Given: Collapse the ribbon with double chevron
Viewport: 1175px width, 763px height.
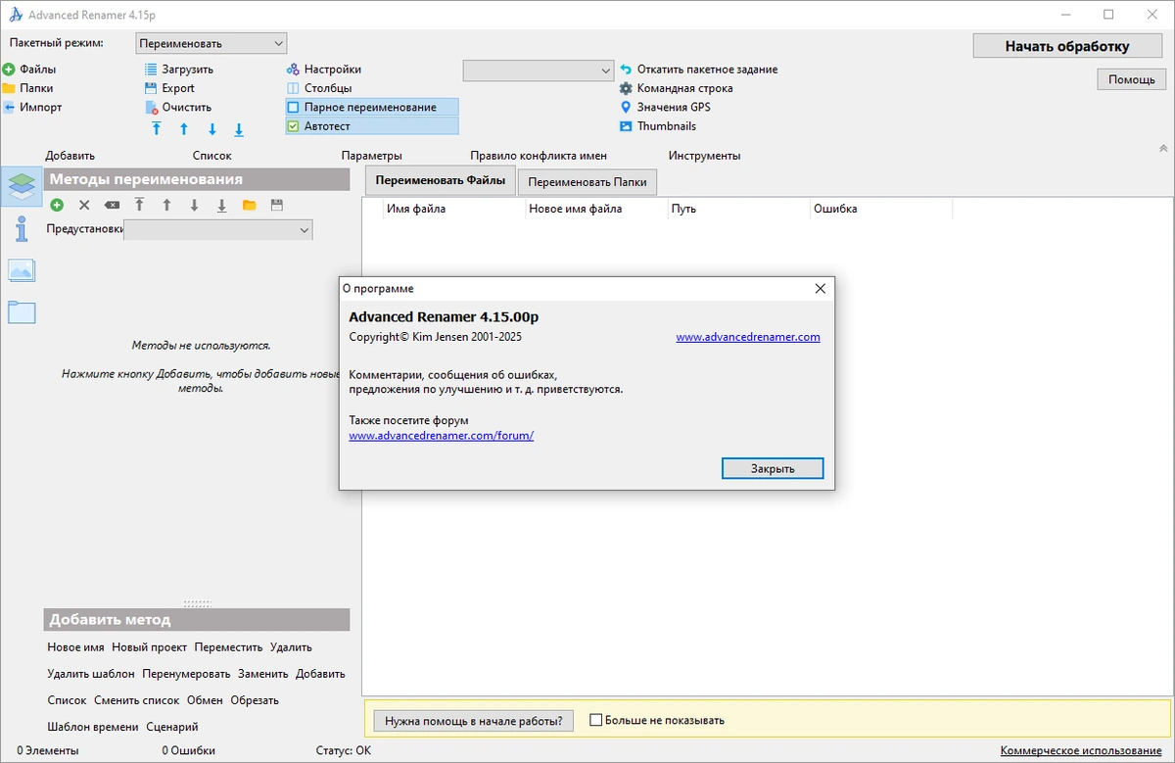Looking at the screenshot, I should tap(1162, 148).
